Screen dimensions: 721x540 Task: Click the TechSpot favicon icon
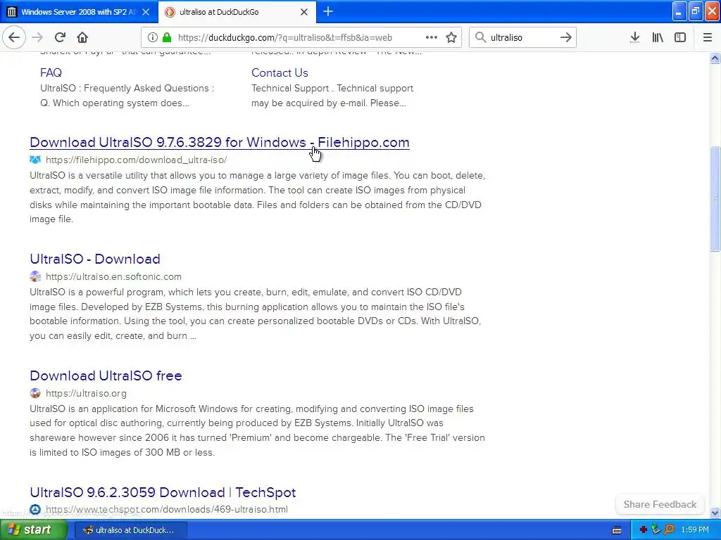pos(35,509)
